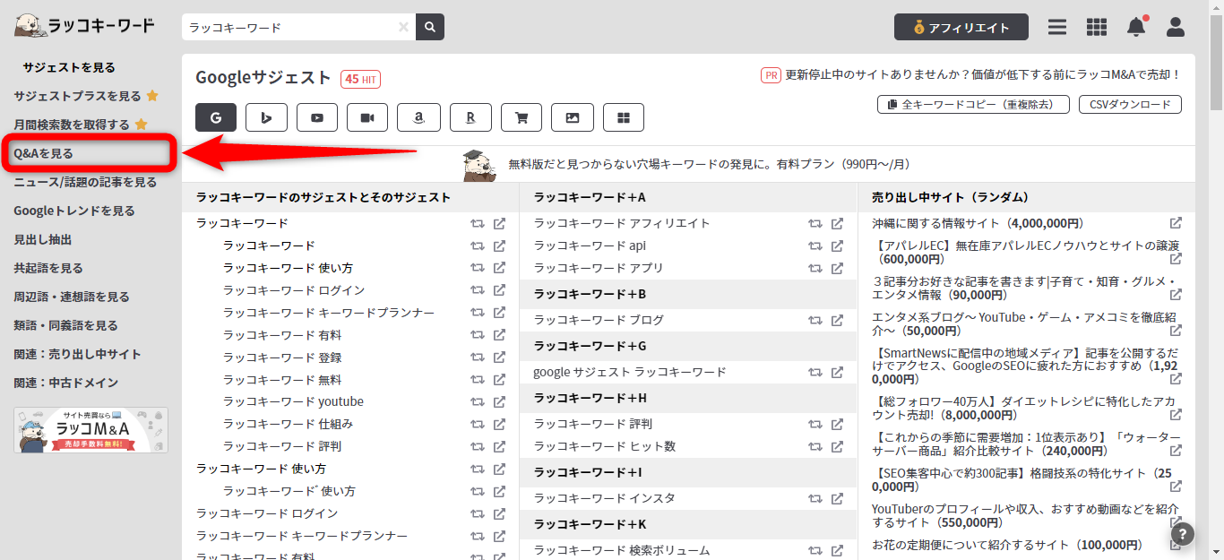The height and width of the screenshot is (560, 1224).
Task: Select the Amazon suggest source icon
Action: (418, 117)
